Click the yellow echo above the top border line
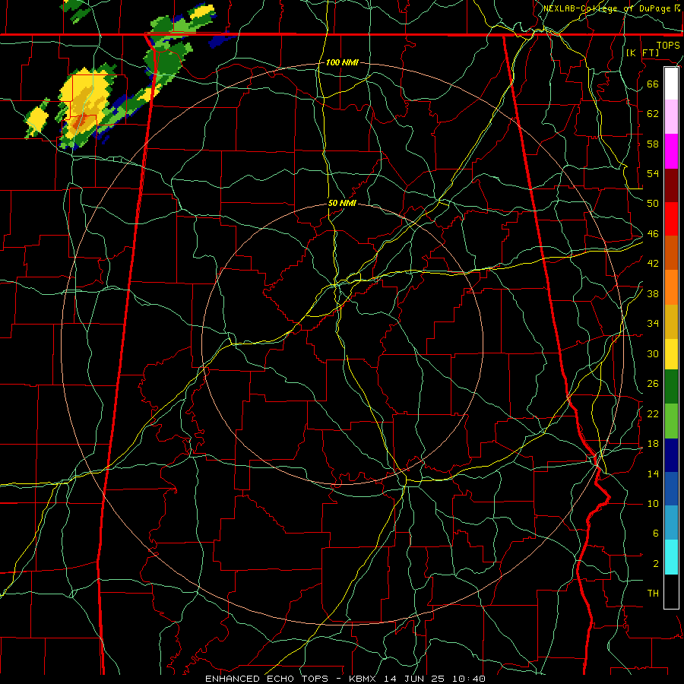Image resolution: width=684 pixels, height=684 pixels. tap(201, 11)
